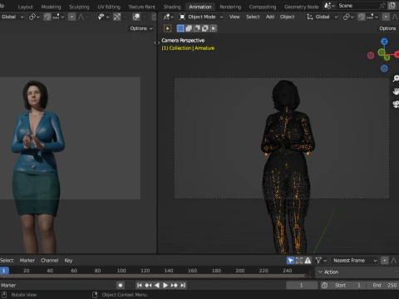Jump to the next keyframe
The image size is (399, 299).
point(175,285)
